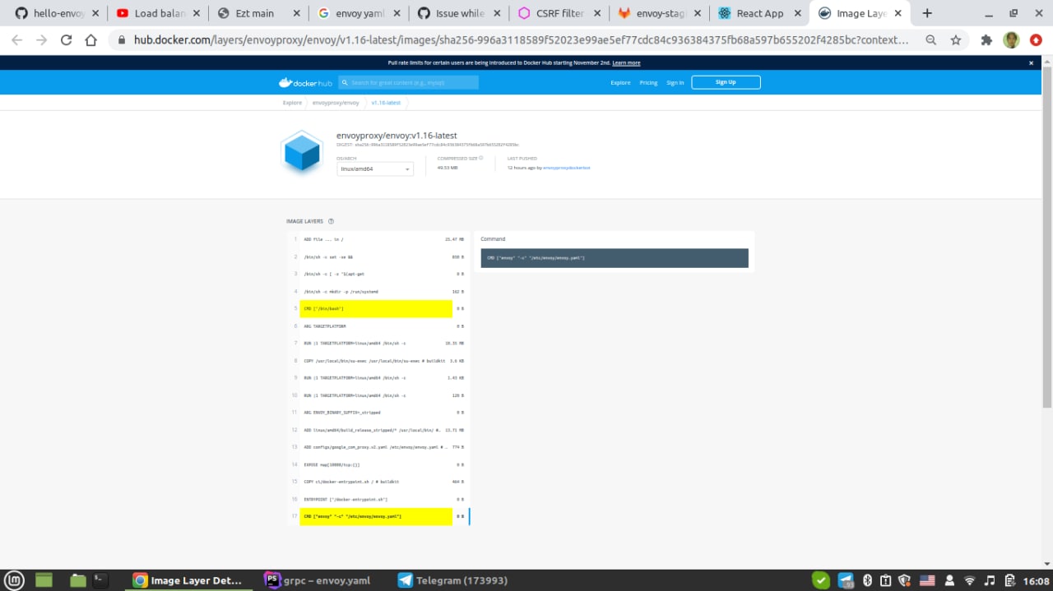1053x591 pixels.
Task: Click the Command code box text
Action: pos(536,258)
